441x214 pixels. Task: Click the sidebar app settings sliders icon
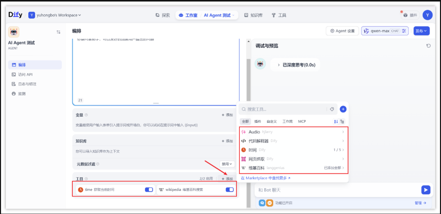(x=58, y=32)
